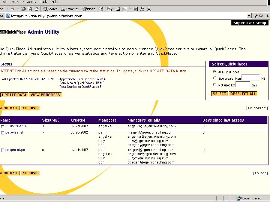The width and height of the screenshot is (270, 202).
Task: Select the All QuickPlaces radio option
Action: (x=215, y=71)
